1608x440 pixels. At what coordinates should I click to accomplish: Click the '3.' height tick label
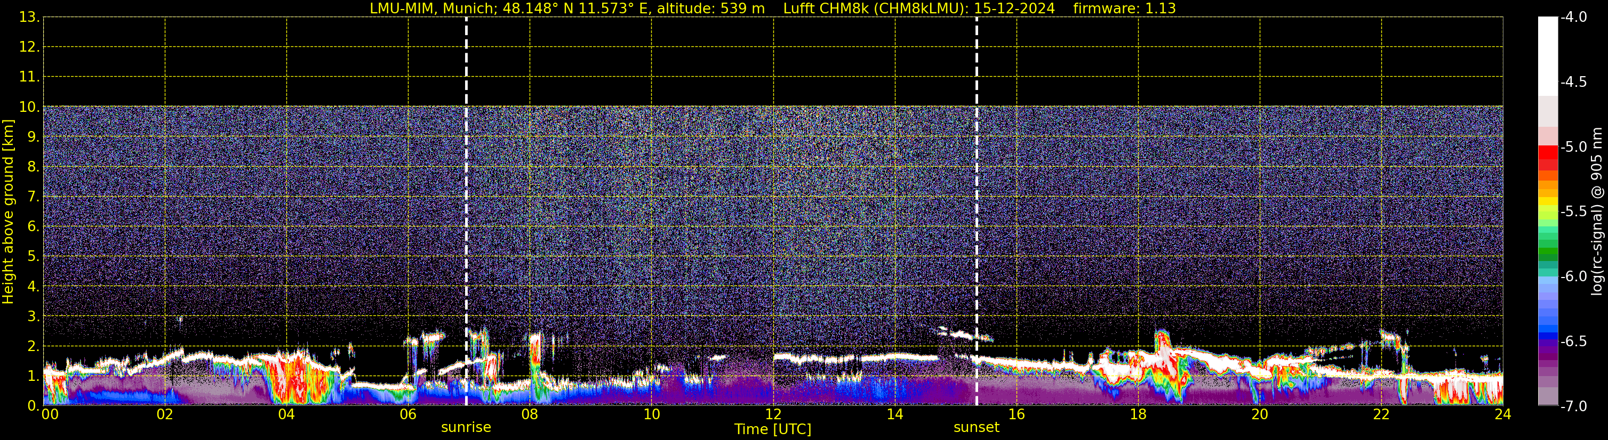pos(34,316)
